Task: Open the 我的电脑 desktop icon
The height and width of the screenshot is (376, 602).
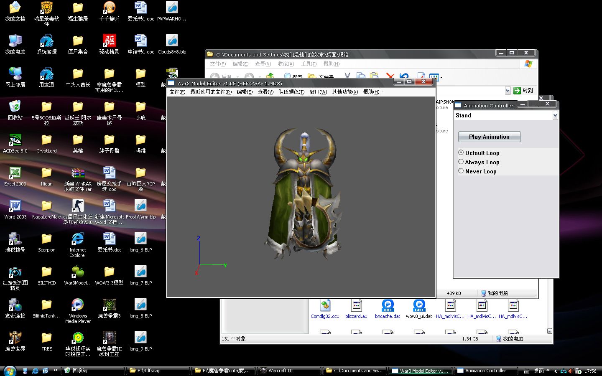Action: 15,44
